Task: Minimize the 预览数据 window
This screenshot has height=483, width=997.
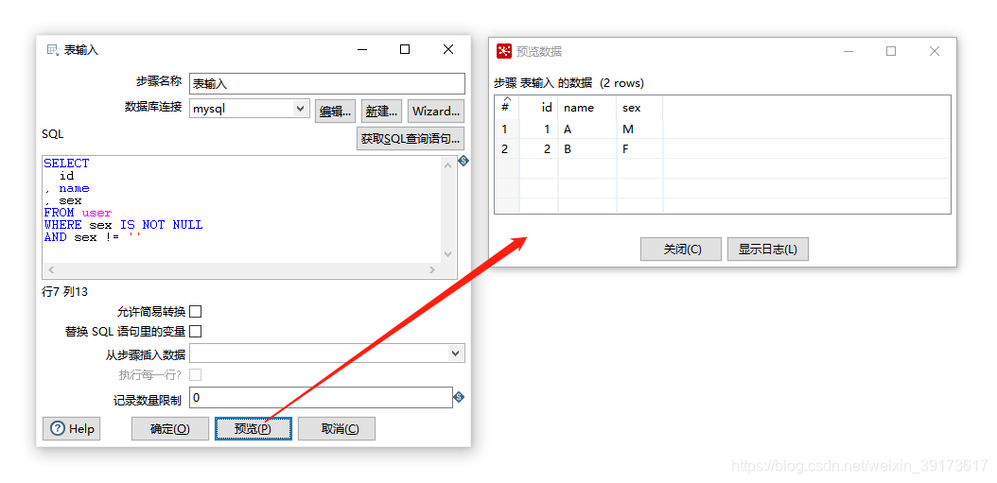Action: [x=848, y=51]
